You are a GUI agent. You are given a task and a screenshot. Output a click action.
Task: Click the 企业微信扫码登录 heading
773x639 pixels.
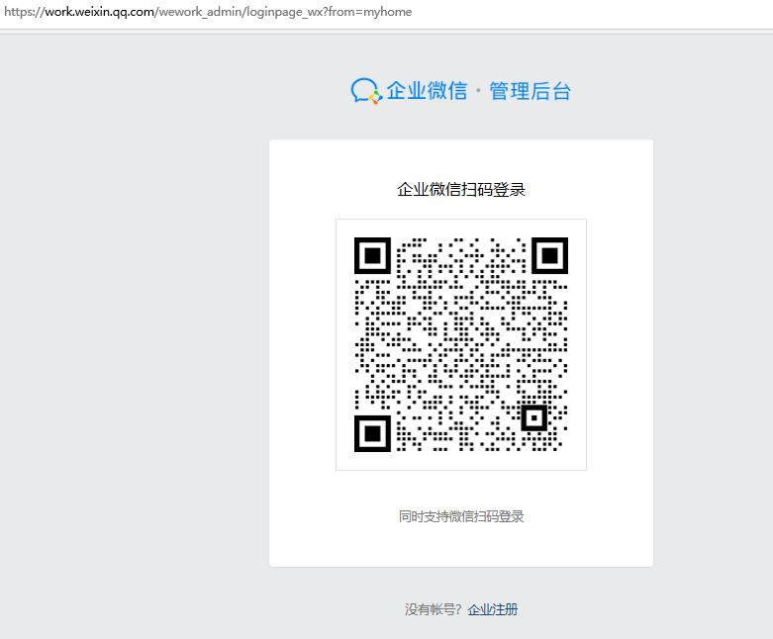[461, 190]
